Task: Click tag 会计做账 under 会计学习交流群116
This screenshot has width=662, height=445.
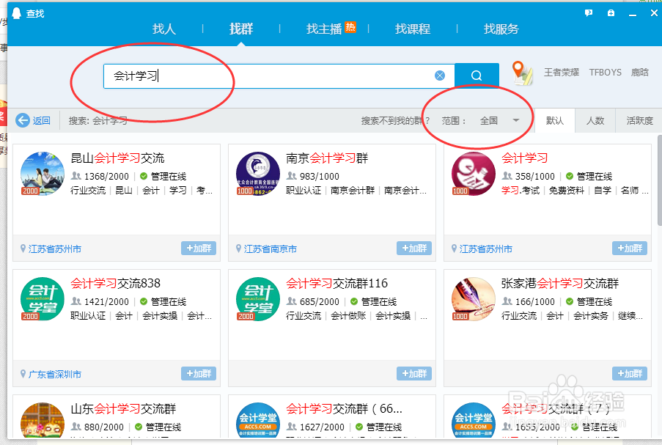Action: [348, 316]
